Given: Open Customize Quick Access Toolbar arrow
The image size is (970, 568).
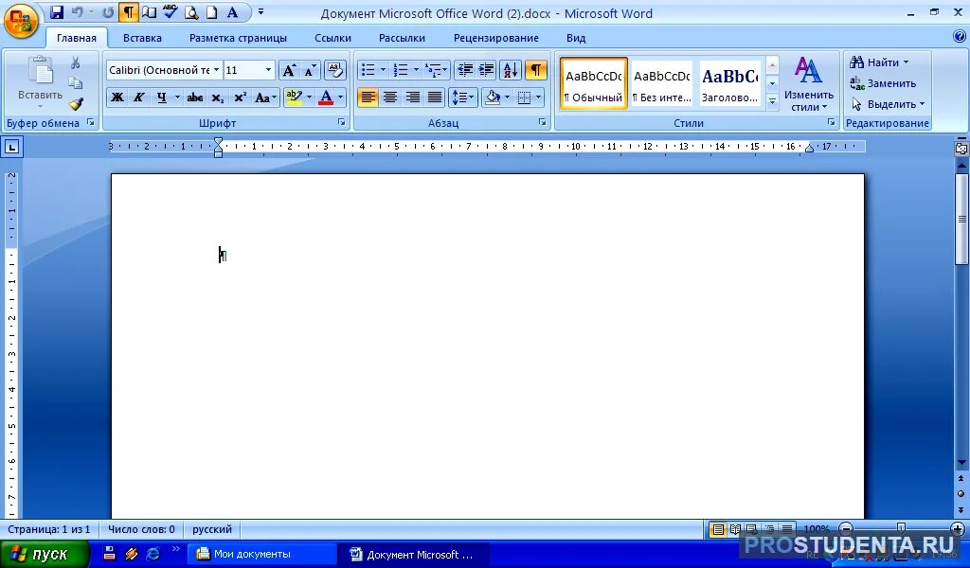Looking at the screenshot, I should tap(261, 11).
